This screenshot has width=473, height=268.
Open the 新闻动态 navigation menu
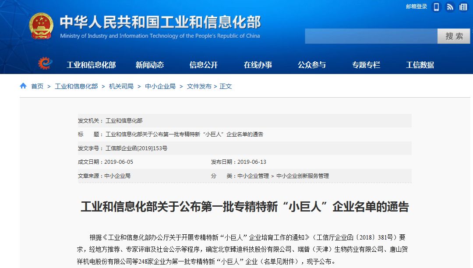pyautogui.click(x=150, y=64)
